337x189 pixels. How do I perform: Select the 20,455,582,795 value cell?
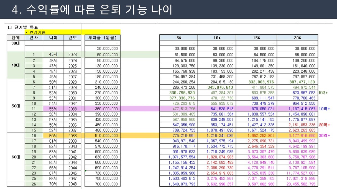[x=297, y=184]
